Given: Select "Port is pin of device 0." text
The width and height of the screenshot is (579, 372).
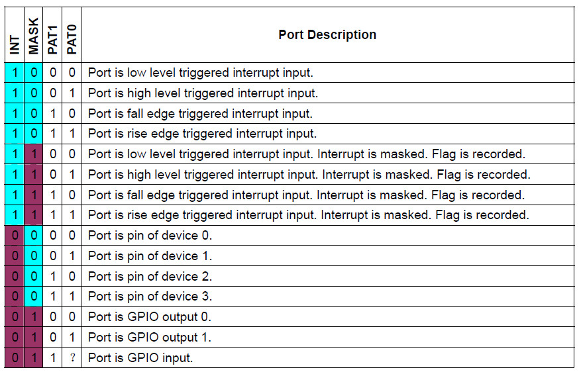Looking at the screenshot, I should coord(150,236).
